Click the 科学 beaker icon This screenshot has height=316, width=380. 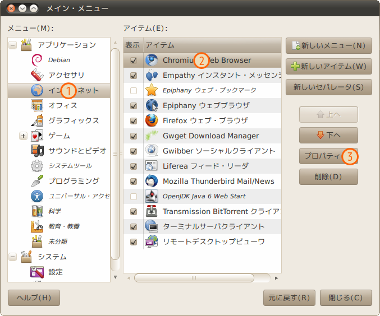tap(37, 211)
